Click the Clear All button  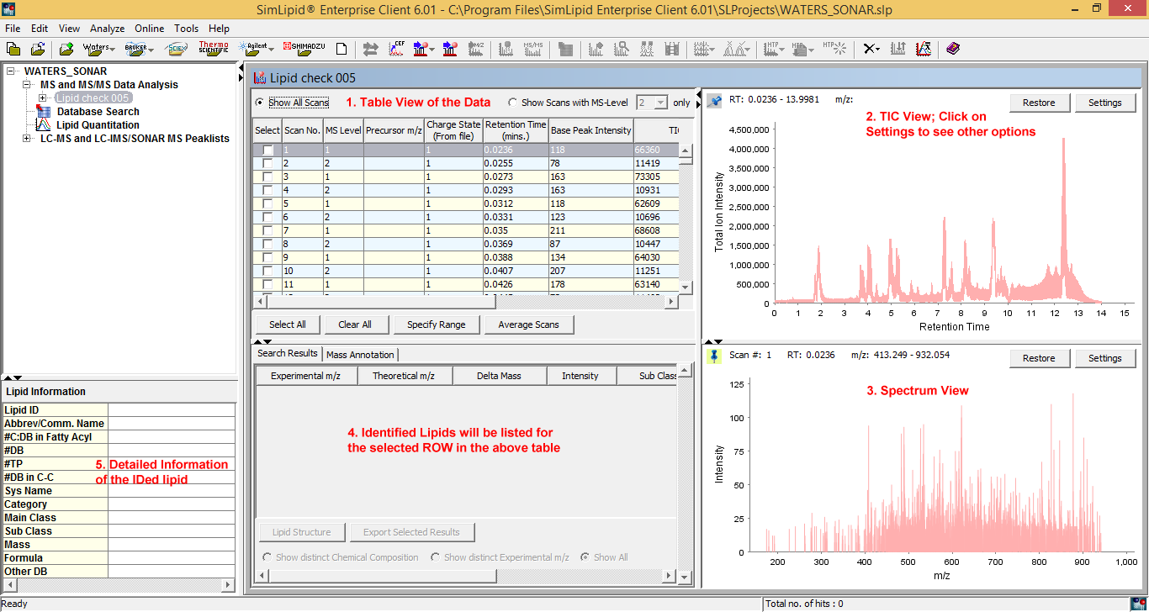(355, 324)
